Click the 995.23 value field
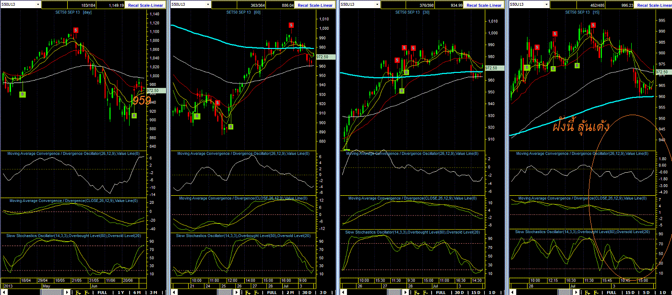The width and height of the screenshot is (672, 295). (x=620, y=5)
